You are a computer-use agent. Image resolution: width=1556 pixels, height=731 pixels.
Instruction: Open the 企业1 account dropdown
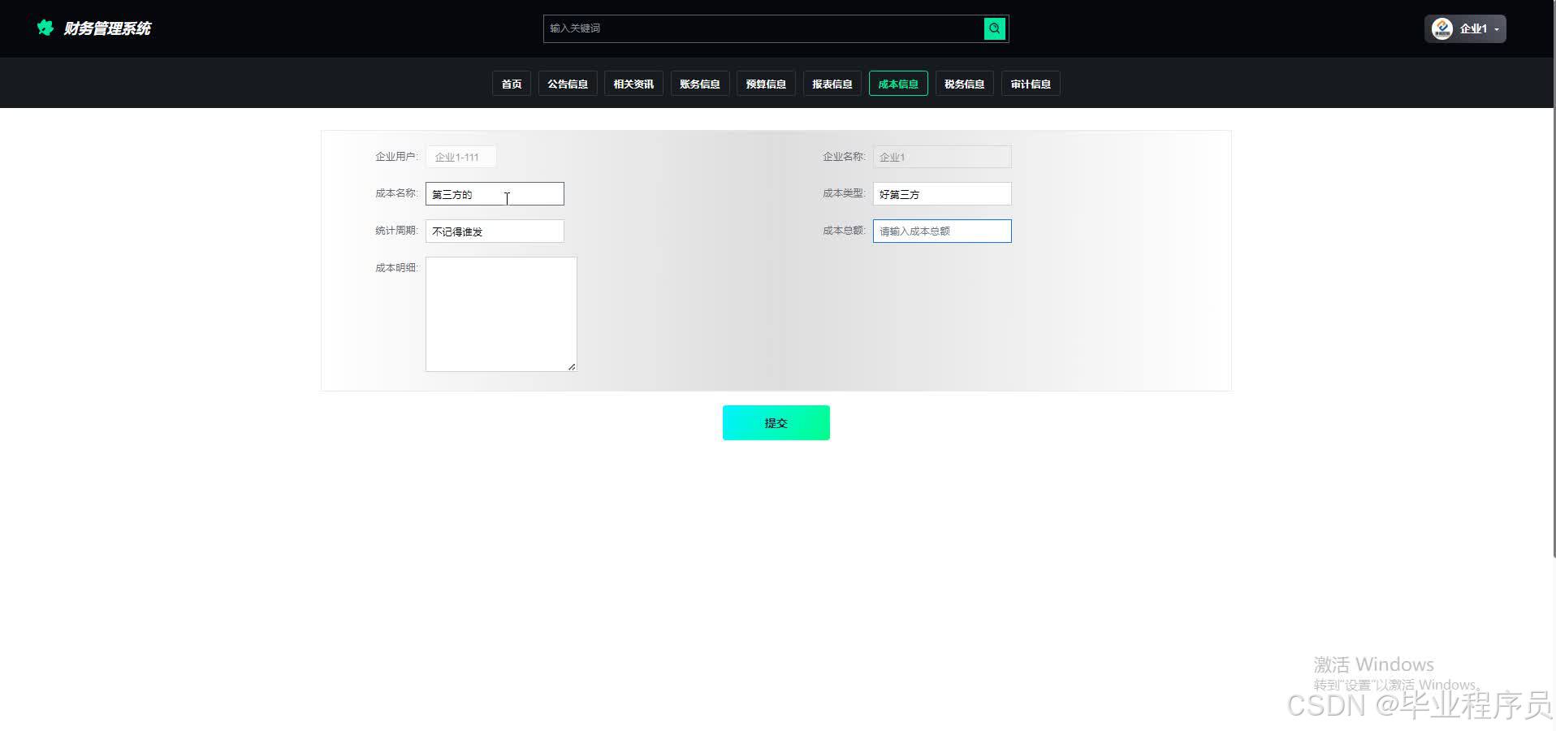coord(1465,28)
